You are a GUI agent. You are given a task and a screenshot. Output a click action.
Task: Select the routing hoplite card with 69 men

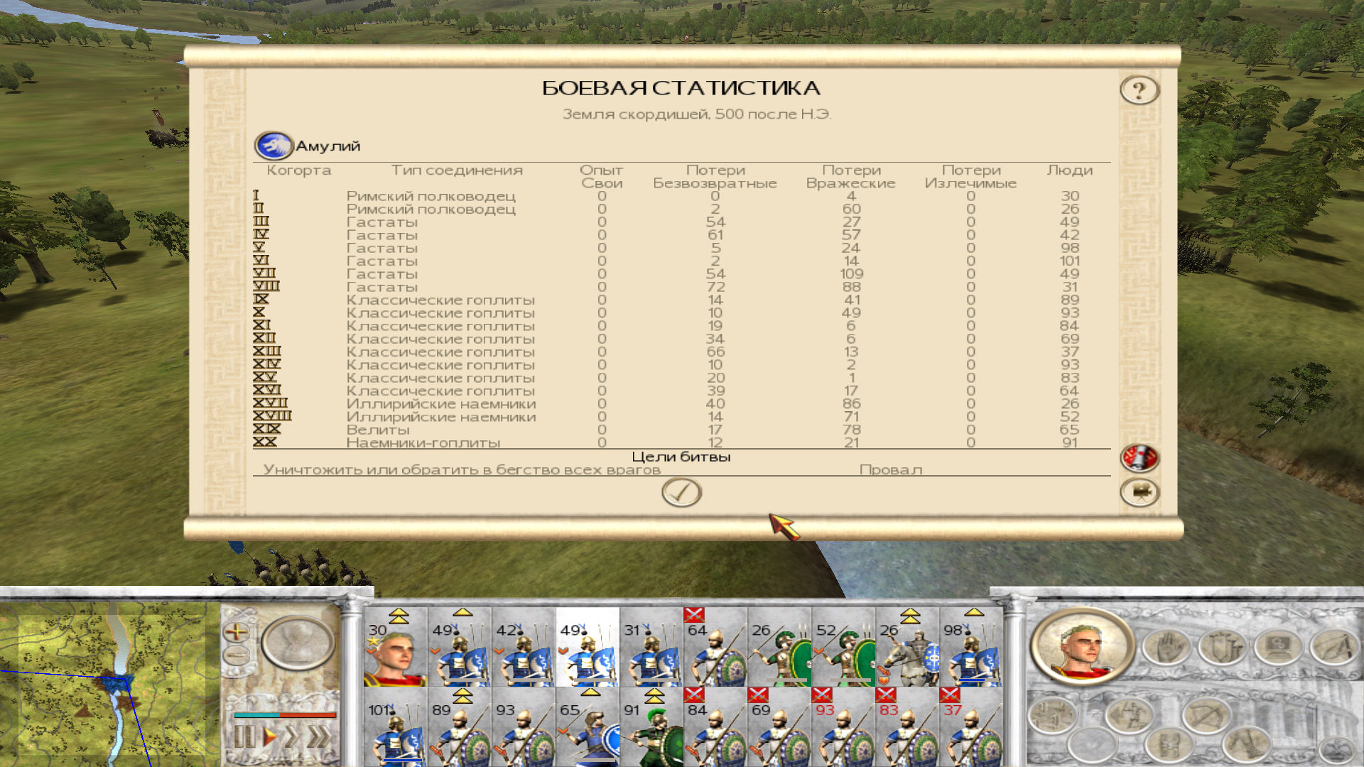(779, 727)
